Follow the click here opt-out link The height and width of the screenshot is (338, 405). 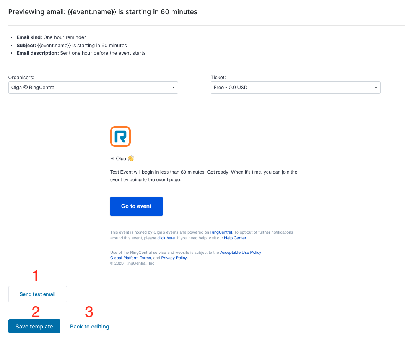point(166,238)
